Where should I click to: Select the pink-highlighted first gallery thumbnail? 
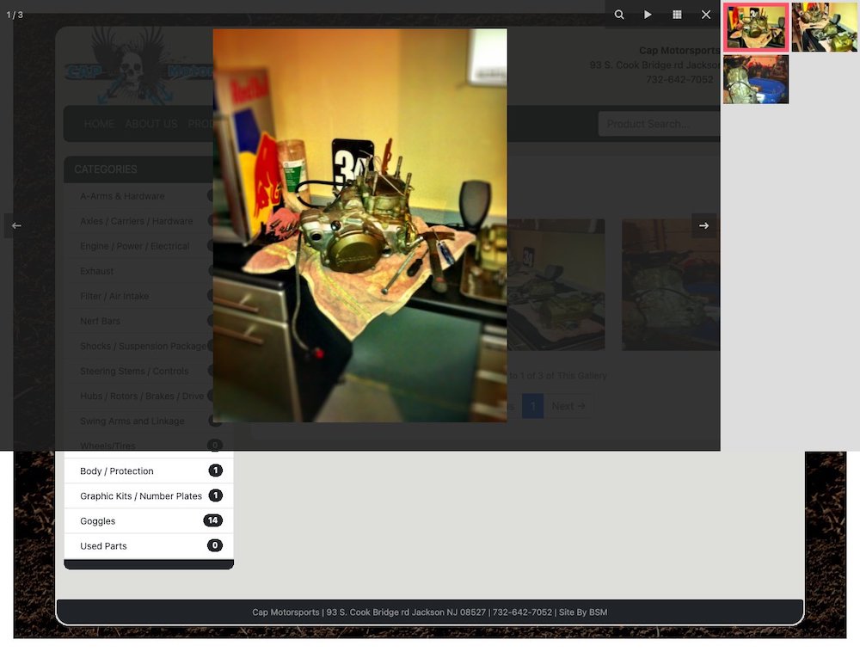(756, 27)
